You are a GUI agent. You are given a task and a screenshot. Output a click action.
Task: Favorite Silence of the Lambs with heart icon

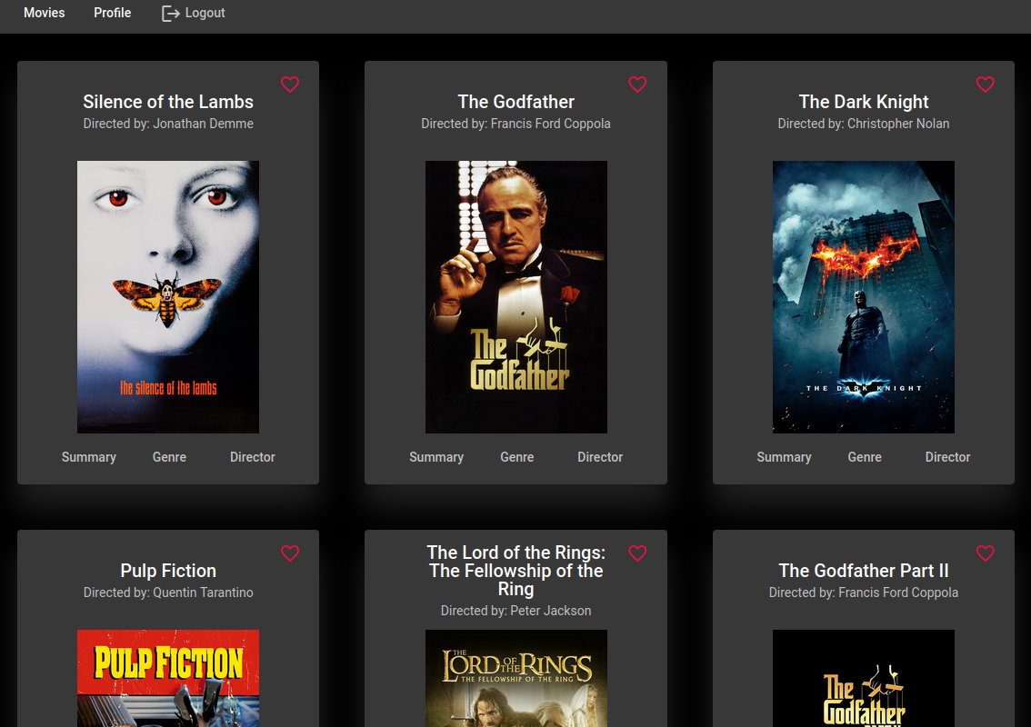coord(290,85)
